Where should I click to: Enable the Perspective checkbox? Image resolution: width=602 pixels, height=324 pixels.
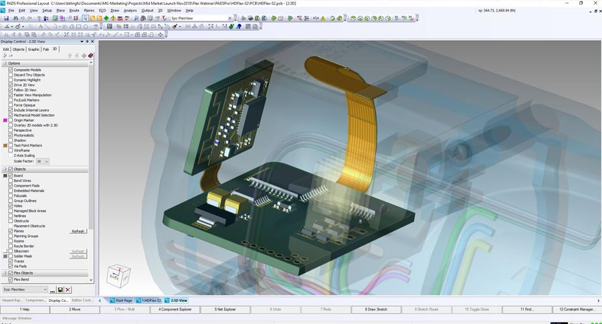pyautogui.click(x=11, y=131)
